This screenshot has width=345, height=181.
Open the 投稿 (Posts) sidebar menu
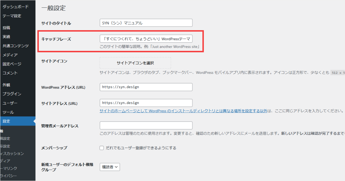9,28
